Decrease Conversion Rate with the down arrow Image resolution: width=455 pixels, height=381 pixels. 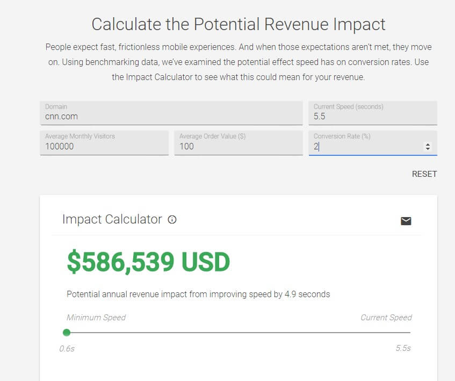(428, 148)
